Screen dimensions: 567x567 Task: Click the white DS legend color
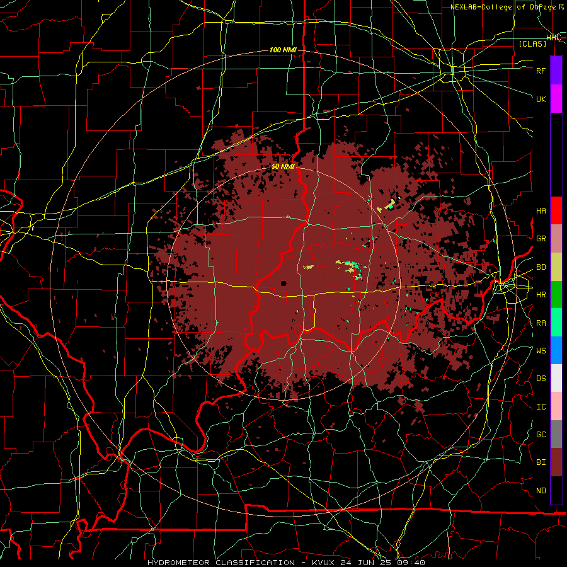tap(556, 378)
